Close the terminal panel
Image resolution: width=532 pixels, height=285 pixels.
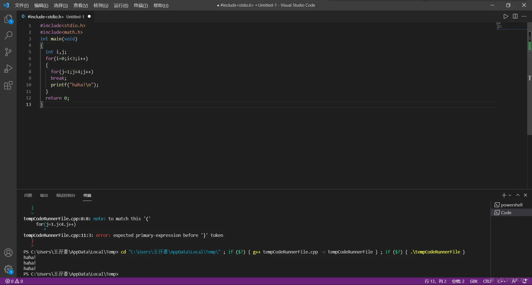click(525, 195)
